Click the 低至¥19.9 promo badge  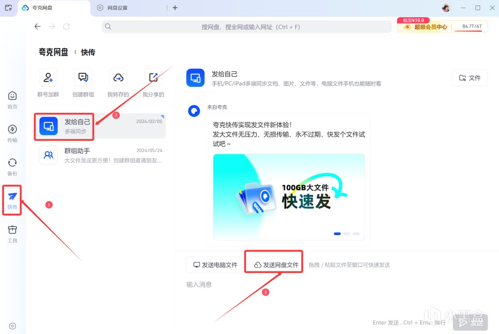413,20
